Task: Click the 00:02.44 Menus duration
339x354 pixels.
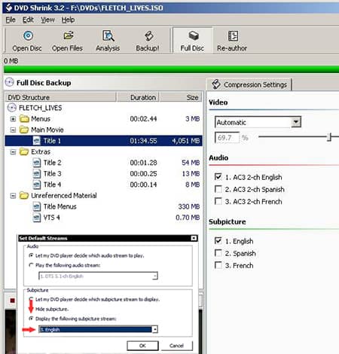Action: coord(143,118)
